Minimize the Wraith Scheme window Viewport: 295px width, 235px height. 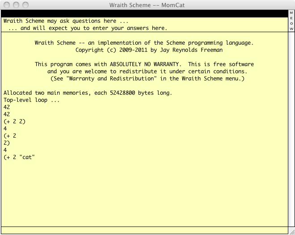click(16, 5)
